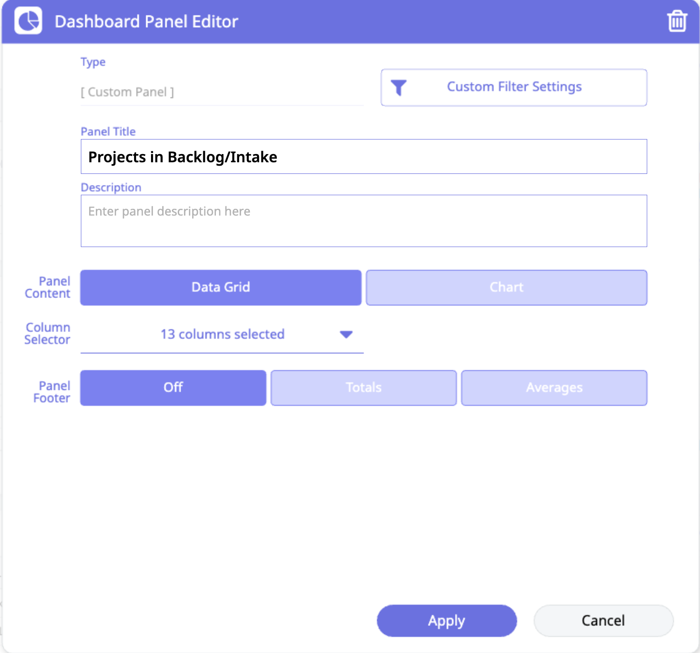Click the Dashboard Panel Editor title text

pyautogui.click(x=146, y=22)
